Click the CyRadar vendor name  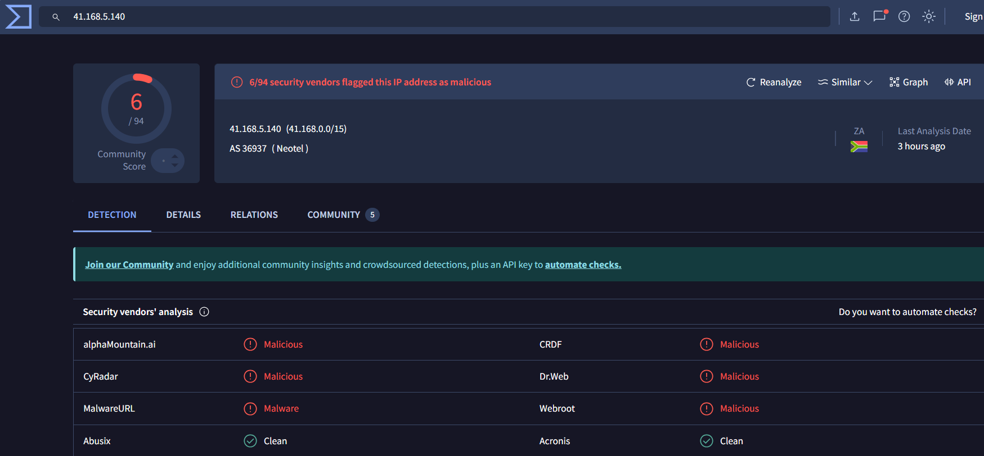(101, 376)
